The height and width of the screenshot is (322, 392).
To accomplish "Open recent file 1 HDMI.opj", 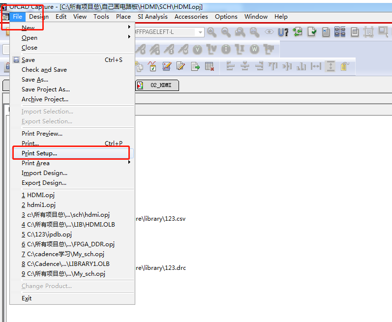I will click(x=38, y=195).
